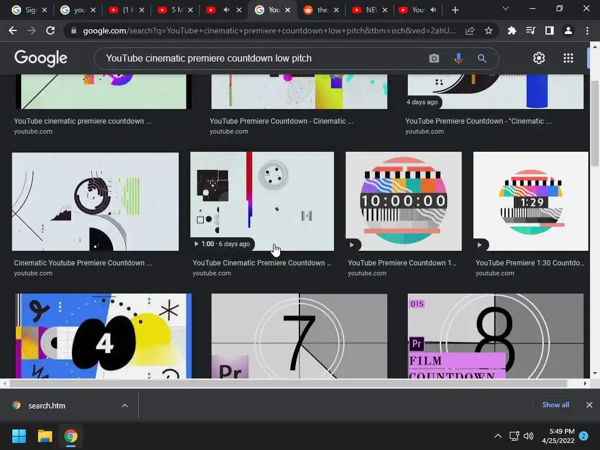The height and width of the screenshot is (450, 600).
Task: Open the 1:29 countdown thumbnail
Action: coord(530,201)
